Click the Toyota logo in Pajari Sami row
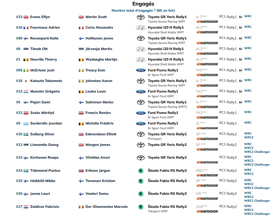 pyautogui.click(x=141, y=103)
